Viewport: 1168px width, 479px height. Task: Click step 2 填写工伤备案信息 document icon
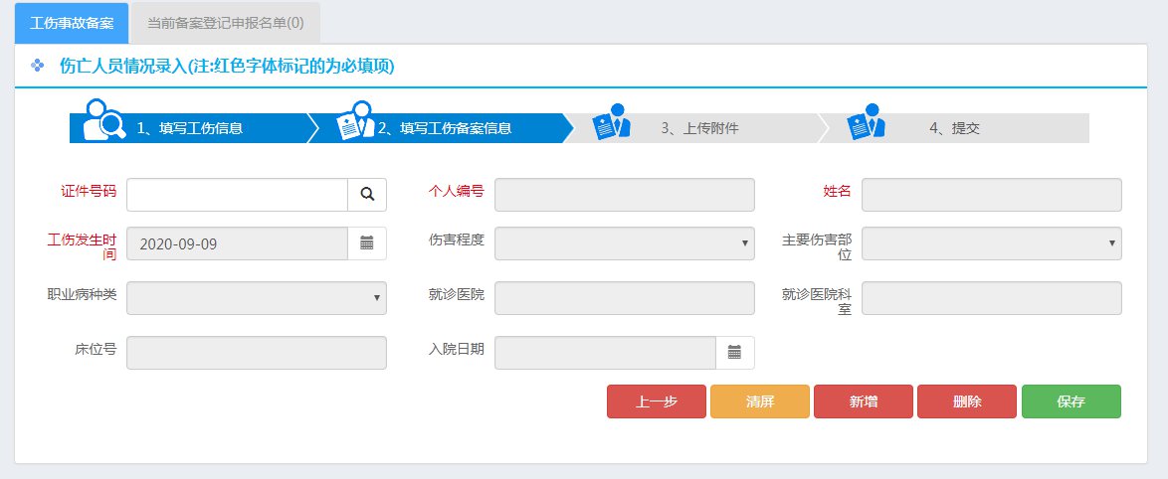point(354,120)
